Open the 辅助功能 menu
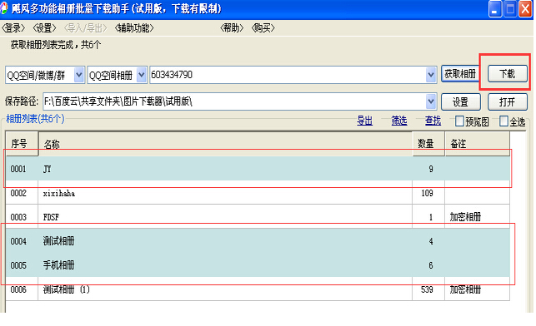The image size is (536, 326). coord(134,28)
